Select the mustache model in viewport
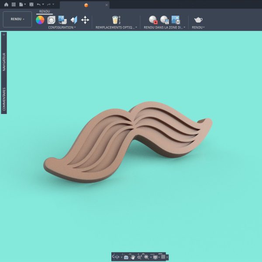 tap(127, 142)
